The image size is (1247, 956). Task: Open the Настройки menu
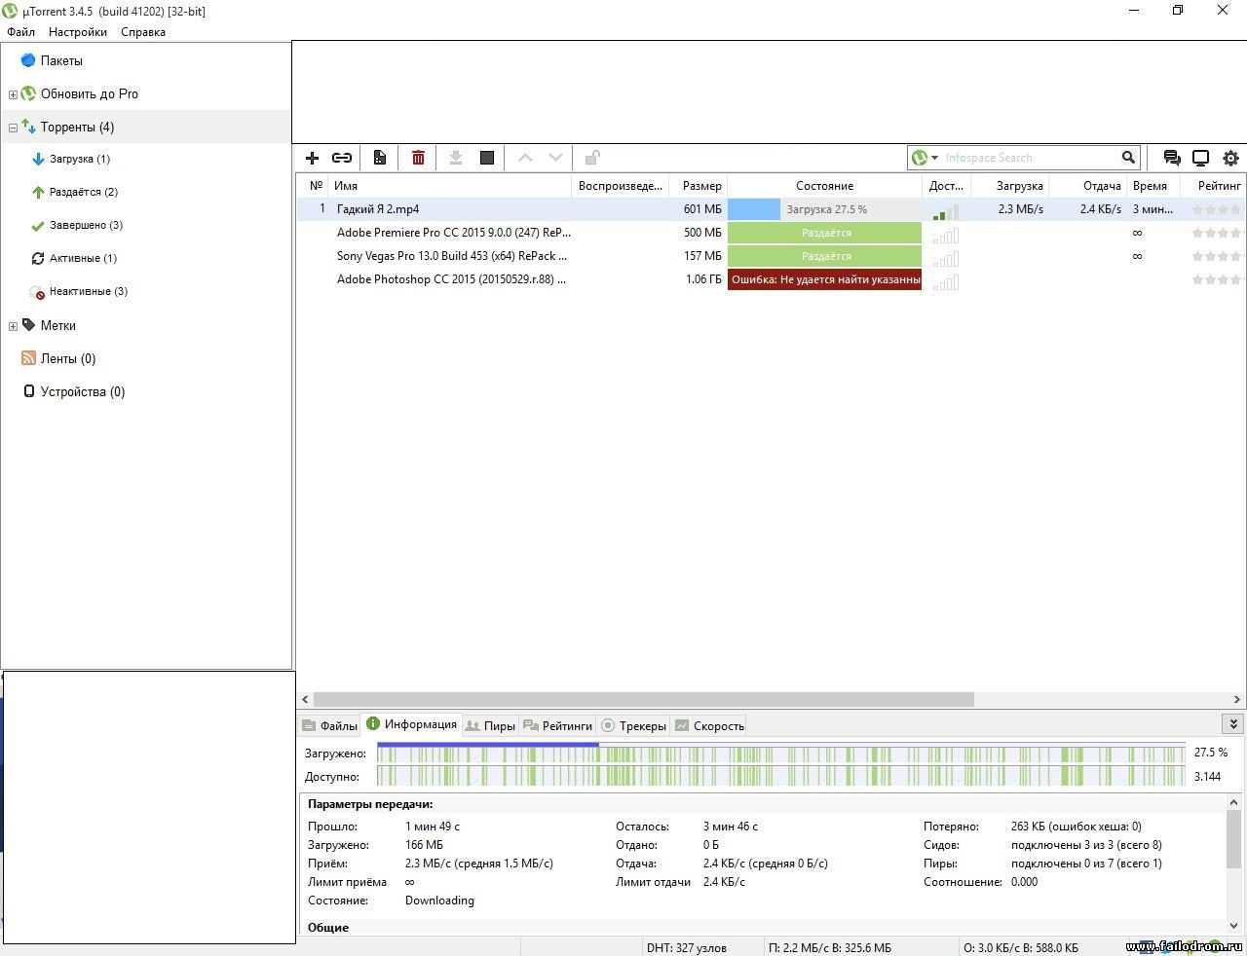click(78, 32)
